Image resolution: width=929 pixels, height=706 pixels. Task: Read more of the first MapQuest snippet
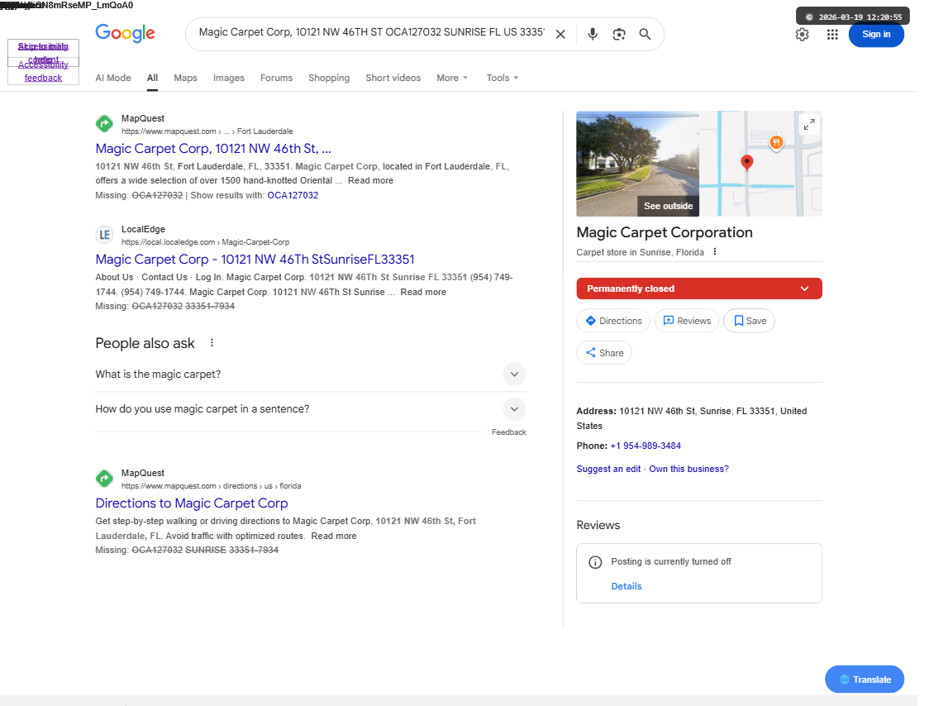click(x=370, y=180)
